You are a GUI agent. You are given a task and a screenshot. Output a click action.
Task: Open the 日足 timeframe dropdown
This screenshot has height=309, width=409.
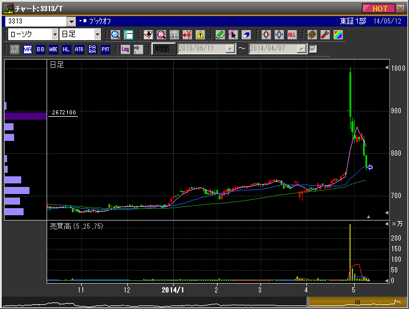tap(97, 35)
